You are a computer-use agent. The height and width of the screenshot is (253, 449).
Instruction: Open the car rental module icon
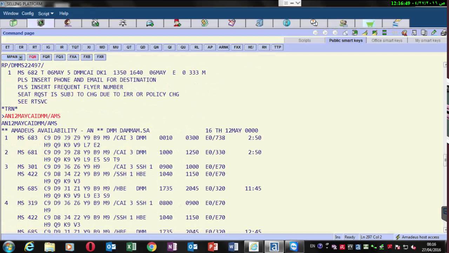[150, 23]
